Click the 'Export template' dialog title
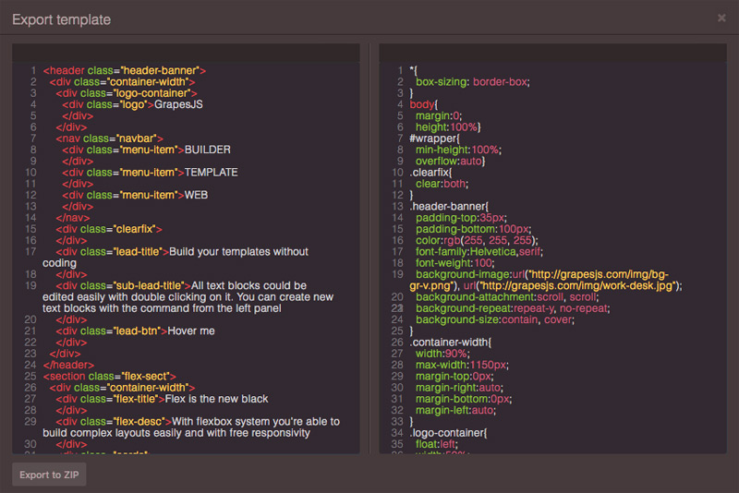This screenshot has height=493, width=739. 61,19
